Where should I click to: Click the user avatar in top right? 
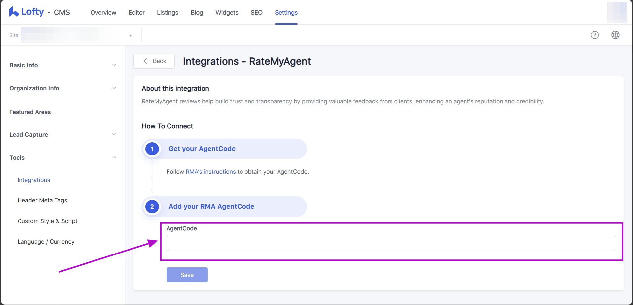coord(616,12)
